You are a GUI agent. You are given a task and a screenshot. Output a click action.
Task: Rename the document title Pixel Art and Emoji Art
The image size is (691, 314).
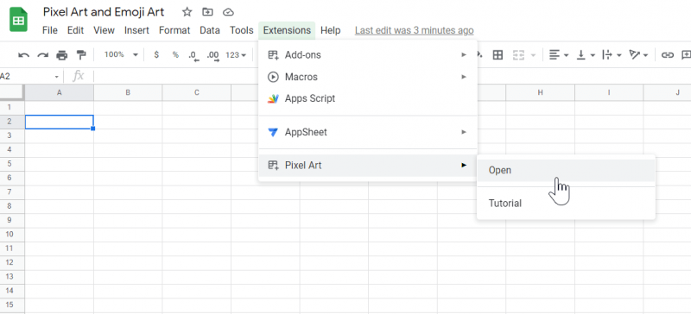pyautogui.click(x=104, y=12)
